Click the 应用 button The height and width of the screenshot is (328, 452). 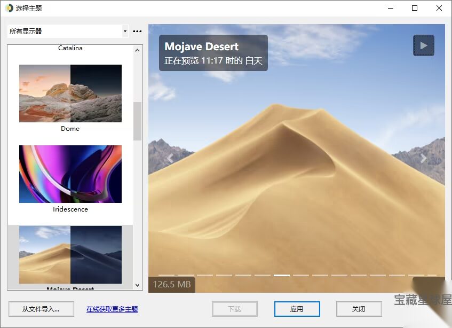click(297, 309)
